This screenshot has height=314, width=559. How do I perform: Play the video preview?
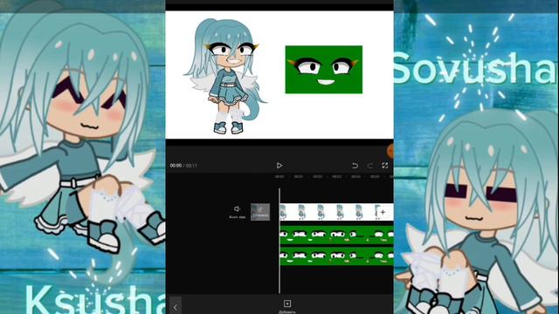[x=279, y=166]
